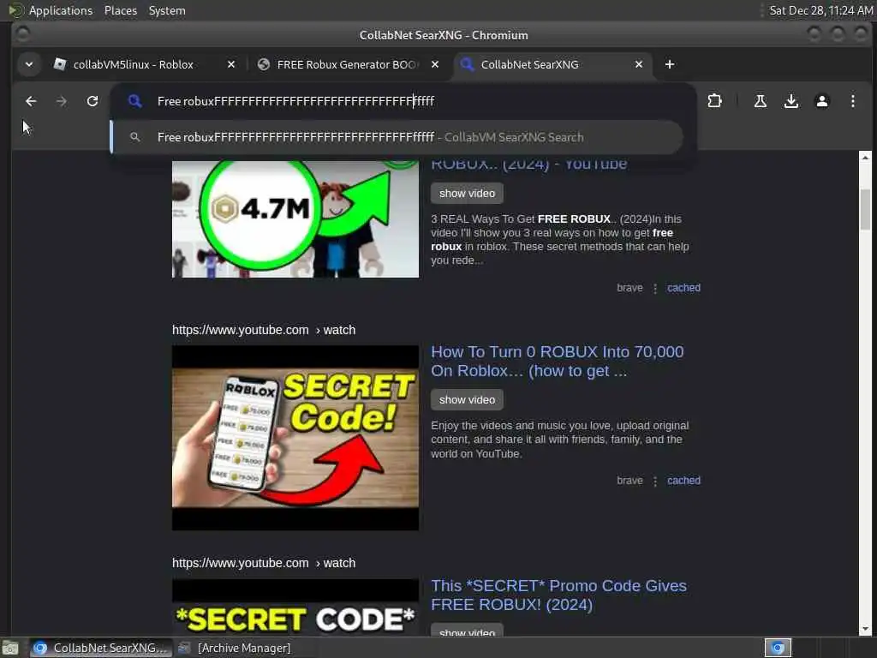Viewport: 877px width, 658px height.
Task: Open the Downloads icon in toolbar
Action: [x=790, y=101]
